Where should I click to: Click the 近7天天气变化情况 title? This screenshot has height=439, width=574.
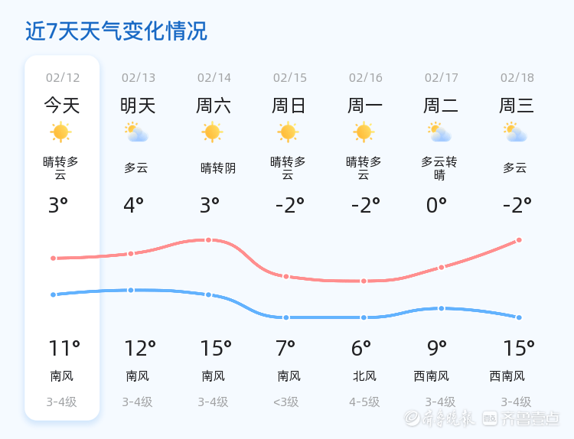pyautogui.click(x=116, y=31)
